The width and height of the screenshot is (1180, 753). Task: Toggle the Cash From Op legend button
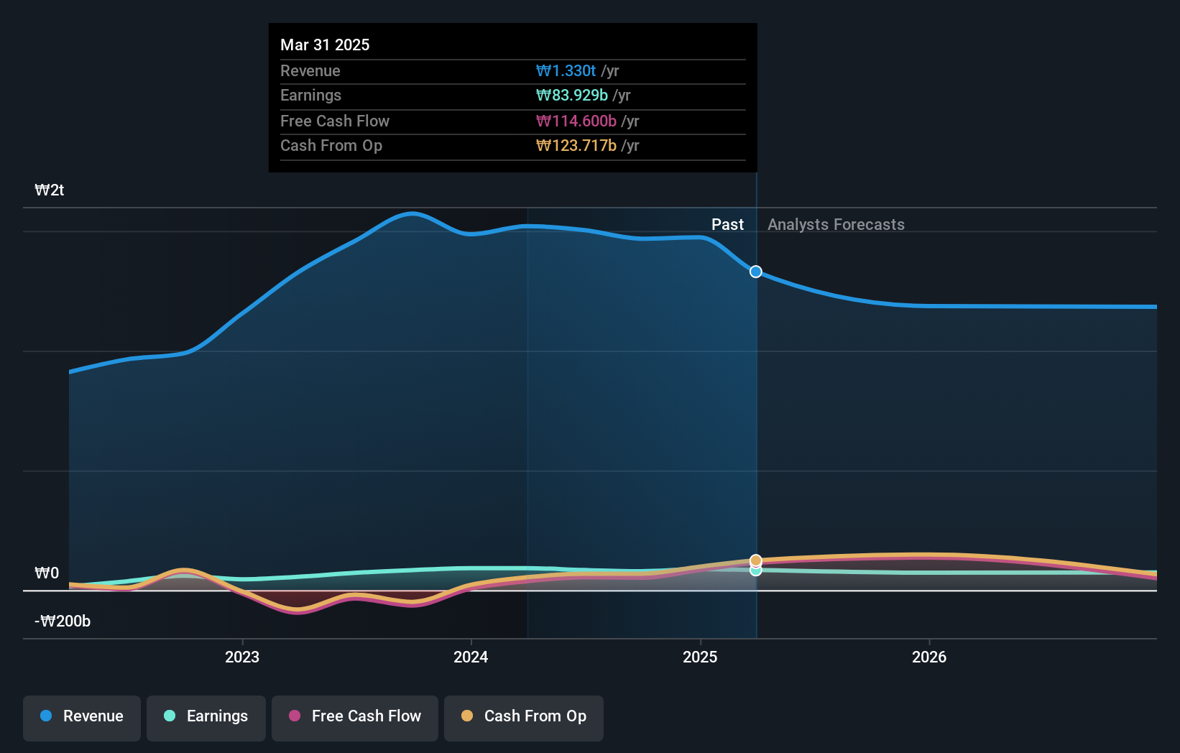524,718
